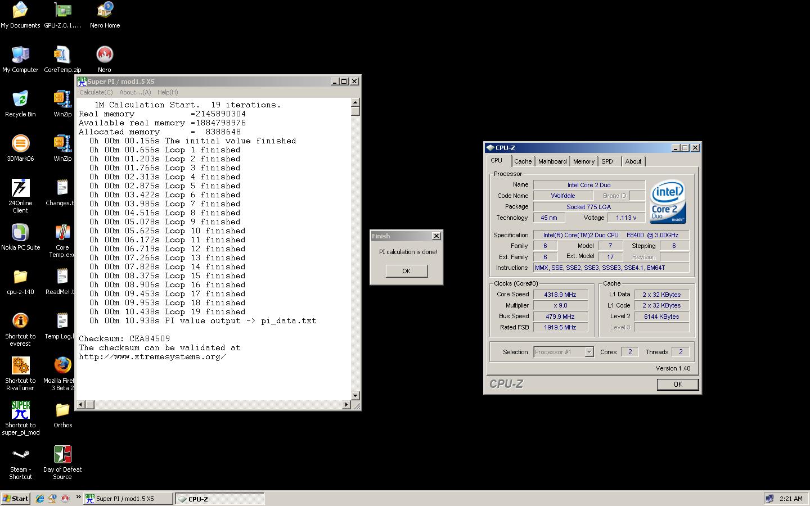Open the My Documents desktop icon

[20, 15]
